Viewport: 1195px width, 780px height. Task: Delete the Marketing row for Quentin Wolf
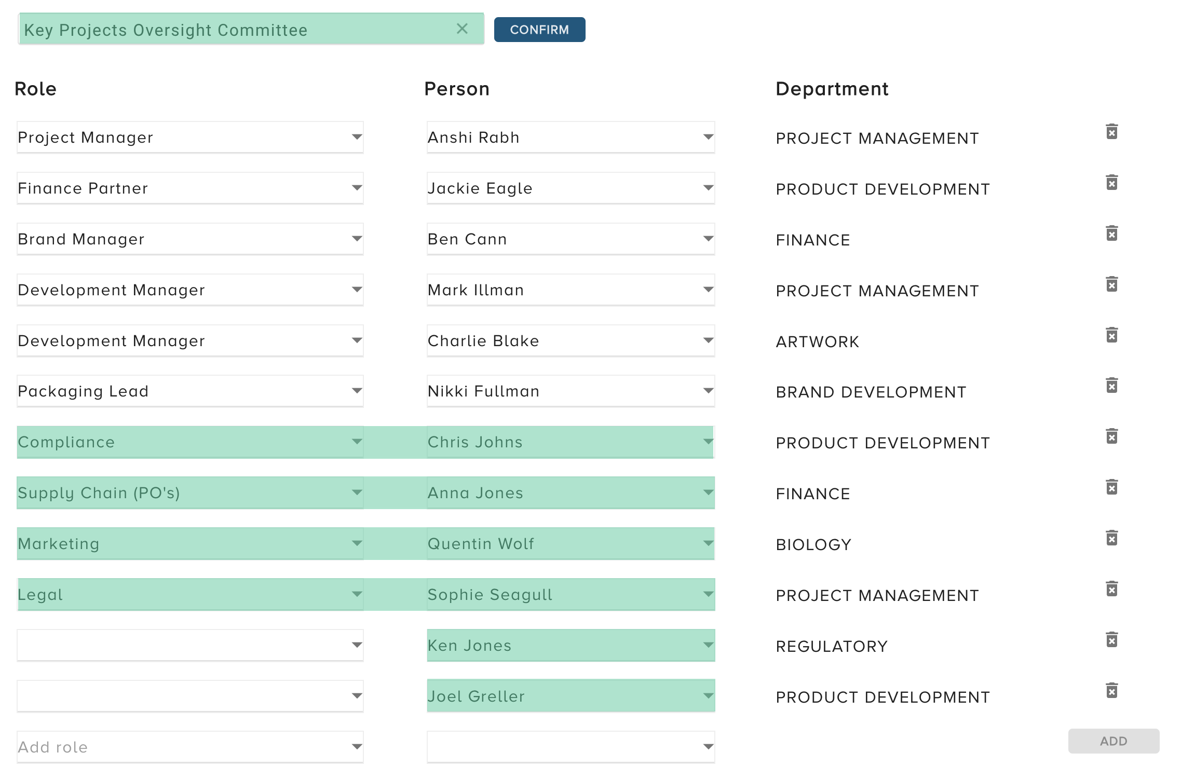pos(1111,538)
